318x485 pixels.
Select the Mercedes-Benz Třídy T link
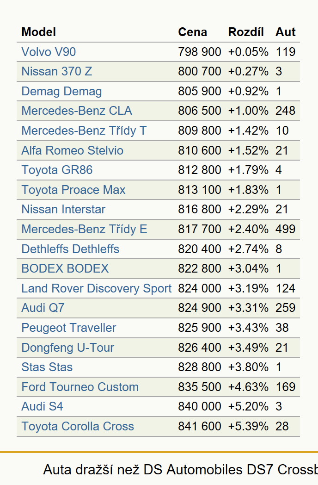[x=84, y=131]
